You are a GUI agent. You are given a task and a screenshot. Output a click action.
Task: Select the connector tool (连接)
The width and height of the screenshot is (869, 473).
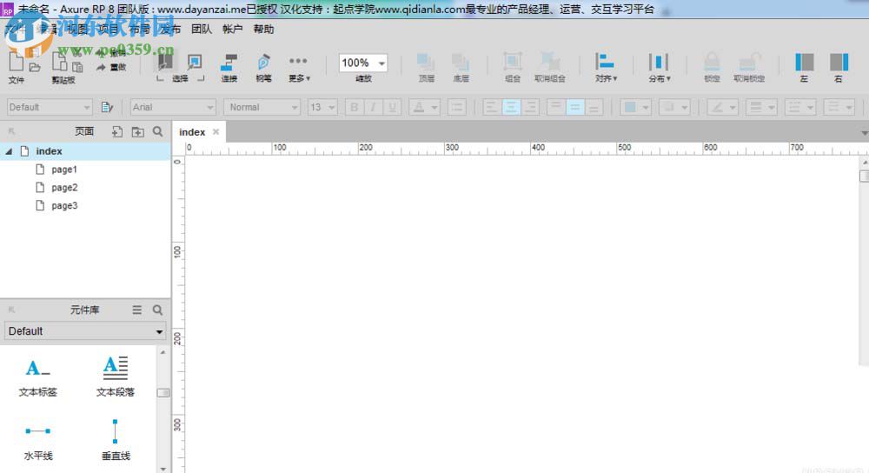tap(229, 68)
